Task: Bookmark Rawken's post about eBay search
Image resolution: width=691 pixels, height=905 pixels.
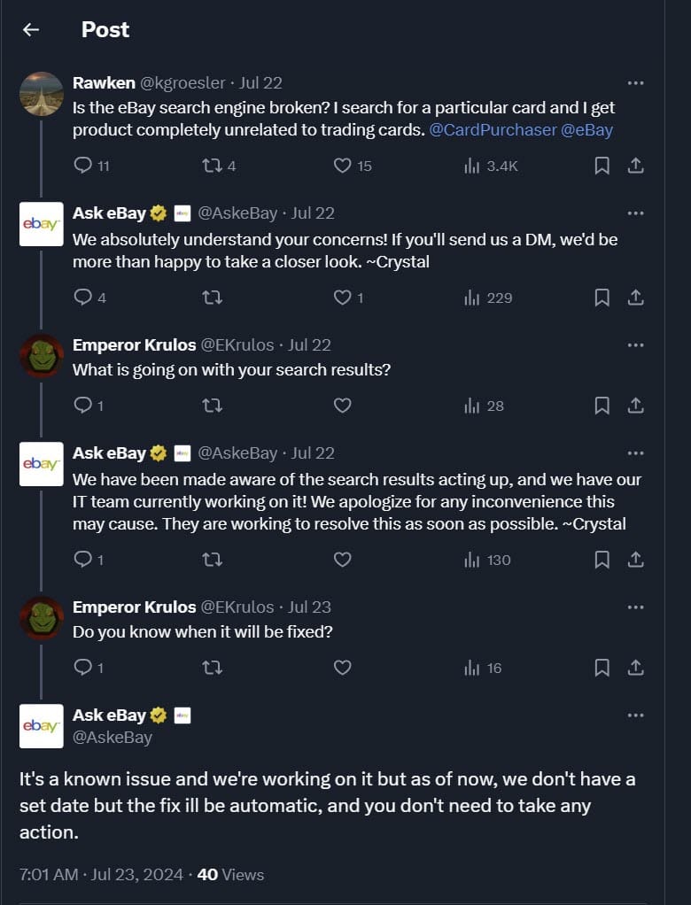Action: pos(602,166)
